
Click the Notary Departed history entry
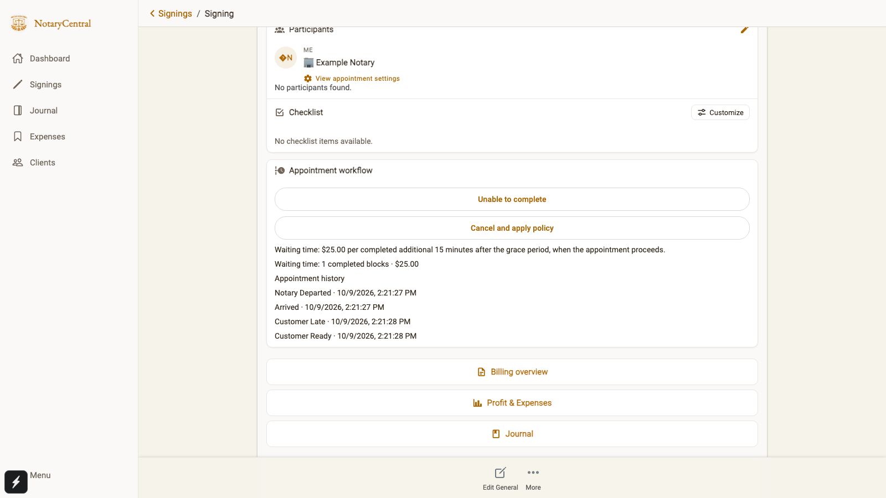(346, 293)
